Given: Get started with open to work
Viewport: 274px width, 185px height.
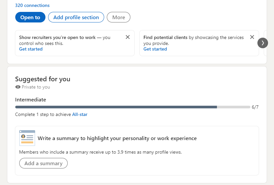Looking at the screenshot, I should tap(31, 49).
